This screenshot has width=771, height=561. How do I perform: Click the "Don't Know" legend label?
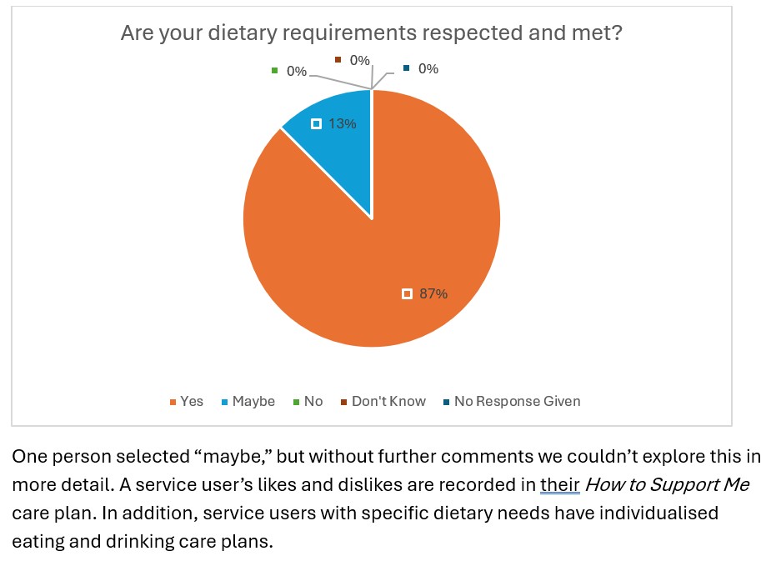pyautogui.click(x=388, y=402)
